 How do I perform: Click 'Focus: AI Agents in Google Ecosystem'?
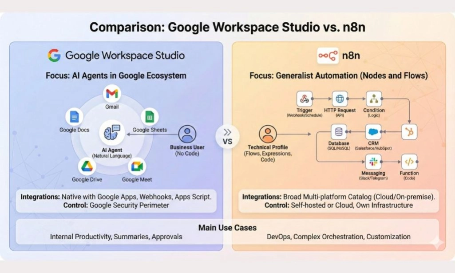[x=116, y=75]
